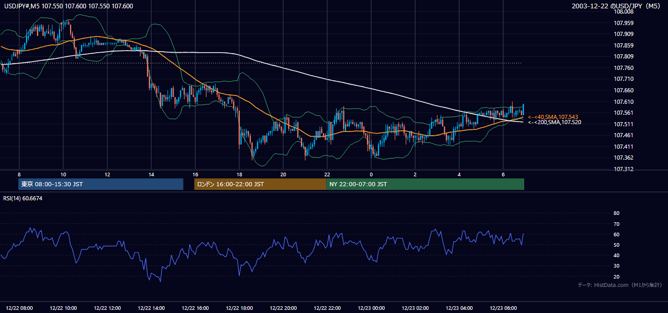Click price axis label 107.710
This screenshot has height=313, width=668.
pos(624,79)
